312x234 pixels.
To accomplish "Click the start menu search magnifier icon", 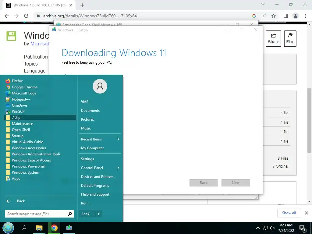I will coord(70,214).
